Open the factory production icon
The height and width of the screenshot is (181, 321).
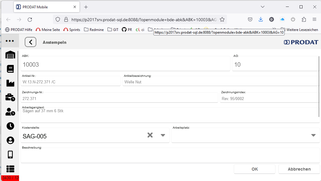10,83
